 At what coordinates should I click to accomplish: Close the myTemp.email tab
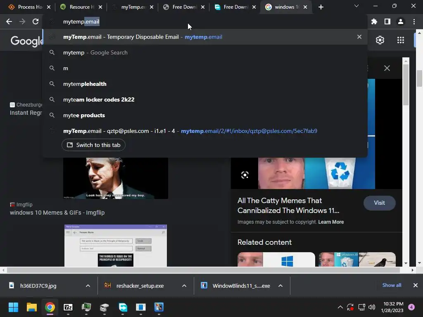click(x=152, y=7)
